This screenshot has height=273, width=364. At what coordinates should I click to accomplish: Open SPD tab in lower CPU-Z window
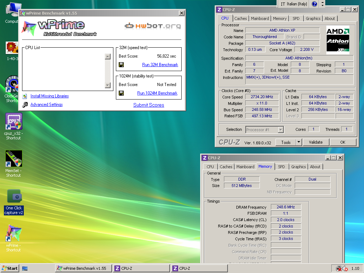pos(282,167)
